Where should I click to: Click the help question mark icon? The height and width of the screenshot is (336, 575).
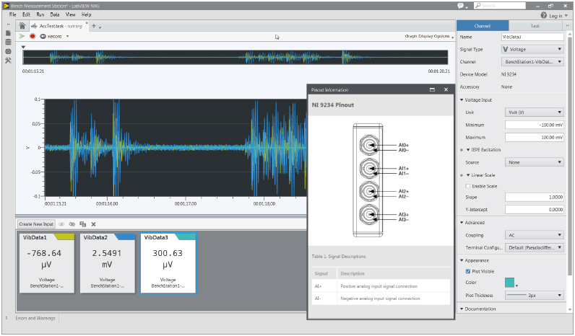[543, 14]
